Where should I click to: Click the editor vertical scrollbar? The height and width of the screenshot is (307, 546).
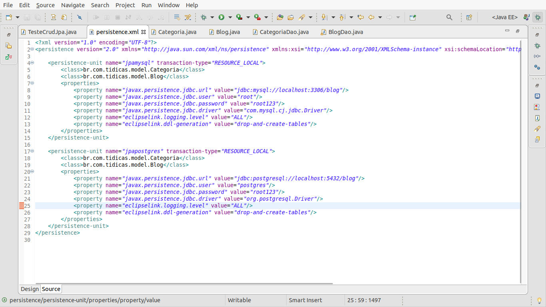(520, 161)
